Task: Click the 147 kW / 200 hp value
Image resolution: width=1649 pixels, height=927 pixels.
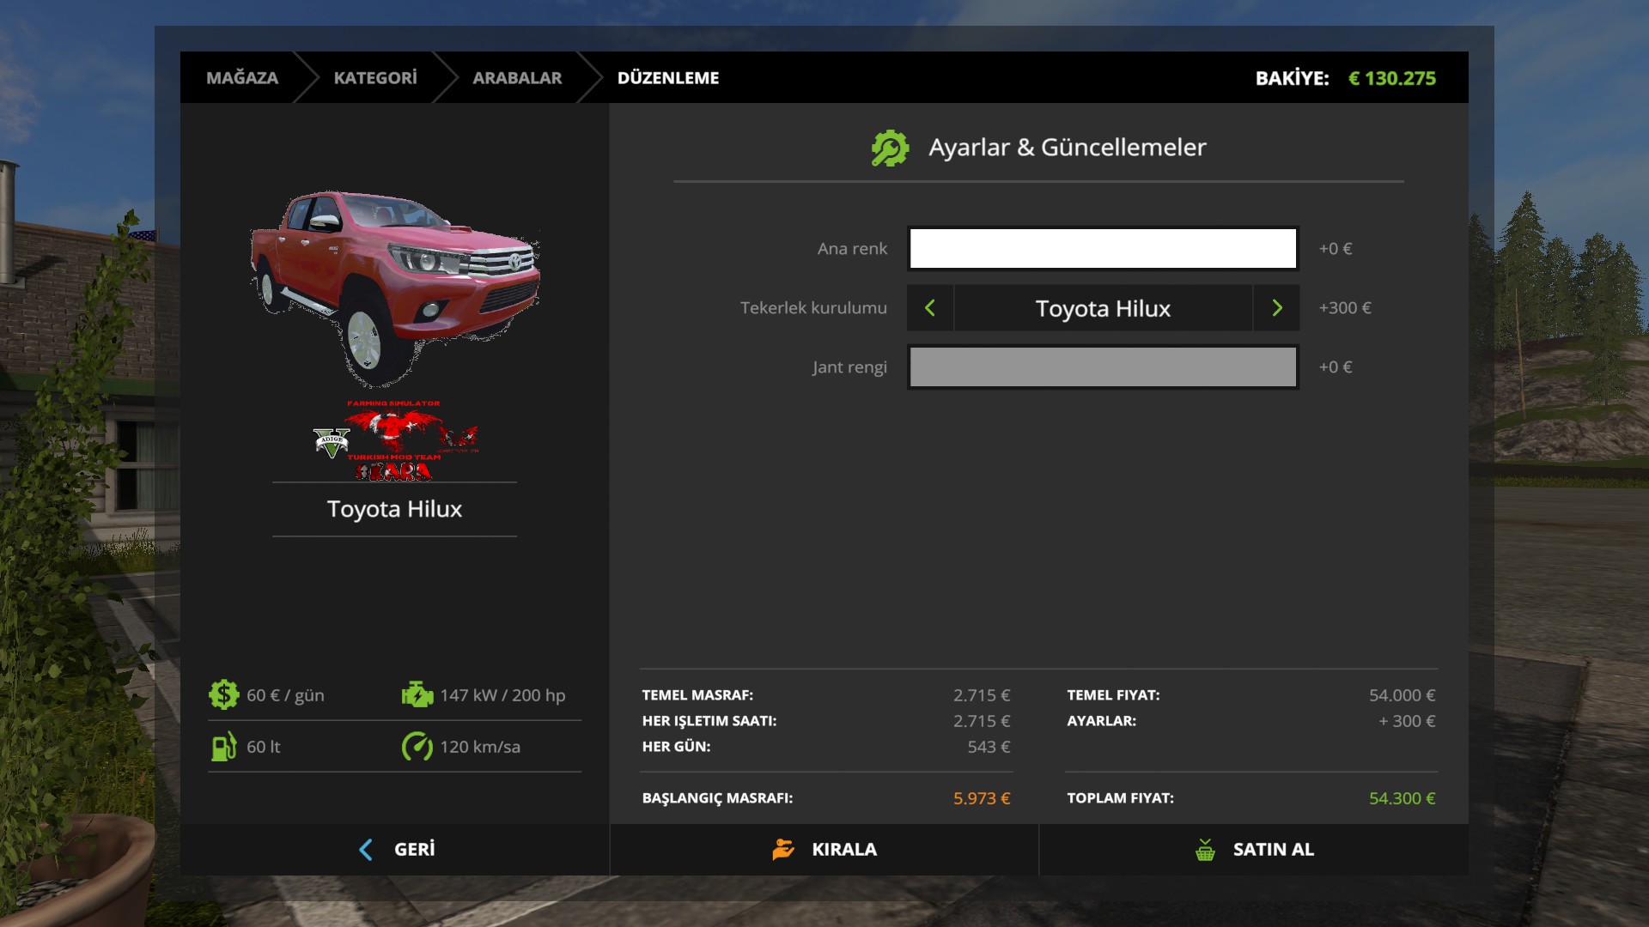Action: coord(502,695)
